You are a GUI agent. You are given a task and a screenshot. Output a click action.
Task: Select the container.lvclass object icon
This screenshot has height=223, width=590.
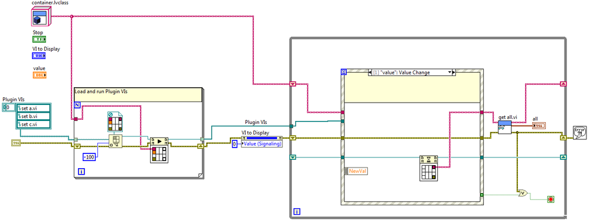(41, 17)
